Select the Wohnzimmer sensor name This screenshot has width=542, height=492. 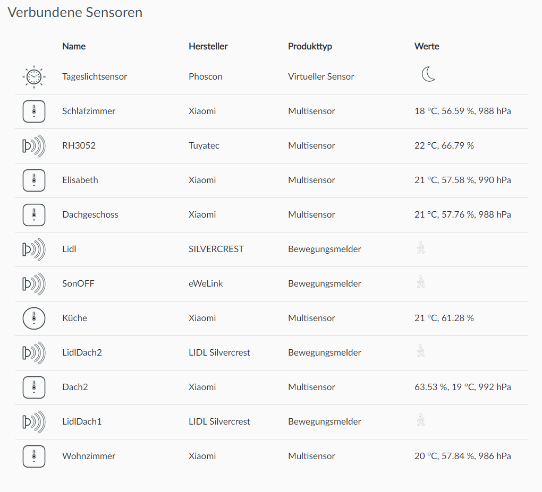point(89,456)
